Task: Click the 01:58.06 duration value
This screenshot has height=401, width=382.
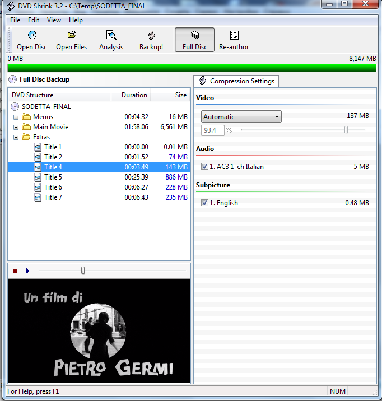Action: [136, 127]
